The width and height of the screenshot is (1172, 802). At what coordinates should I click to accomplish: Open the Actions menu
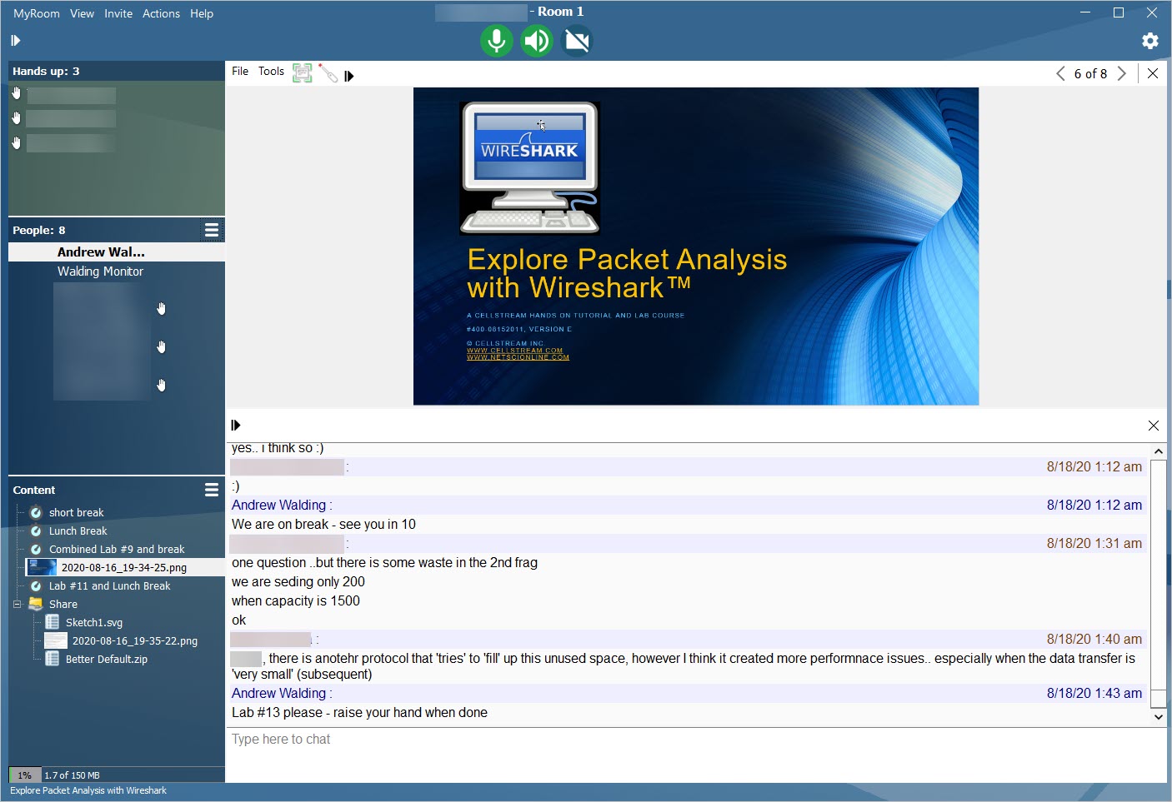coord(161,13)
